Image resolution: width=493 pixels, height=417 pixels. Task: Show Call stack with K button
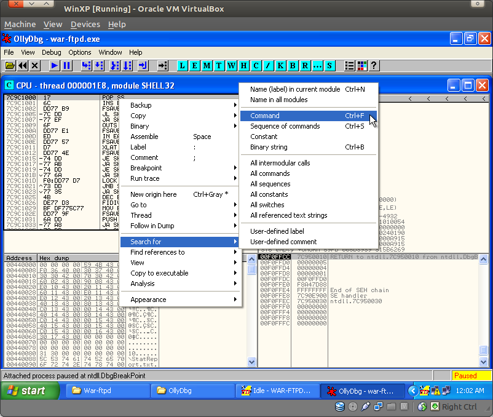[280, 66]
